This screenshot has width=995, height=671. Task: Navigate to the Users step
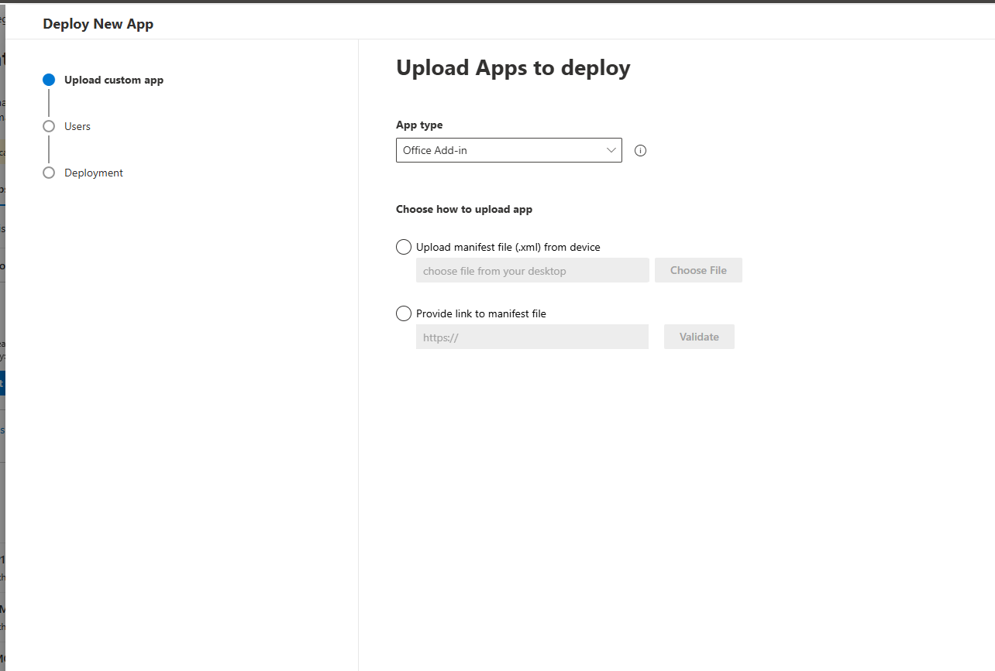click(x=77, y=126)
